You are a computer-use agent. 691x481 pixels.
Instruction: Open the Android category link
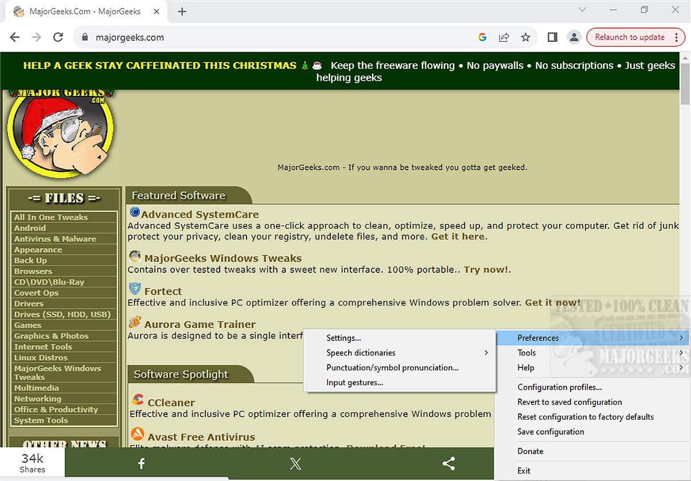(30, 228)
